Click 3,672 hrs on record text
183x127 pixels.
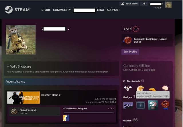tap(105, 99)
